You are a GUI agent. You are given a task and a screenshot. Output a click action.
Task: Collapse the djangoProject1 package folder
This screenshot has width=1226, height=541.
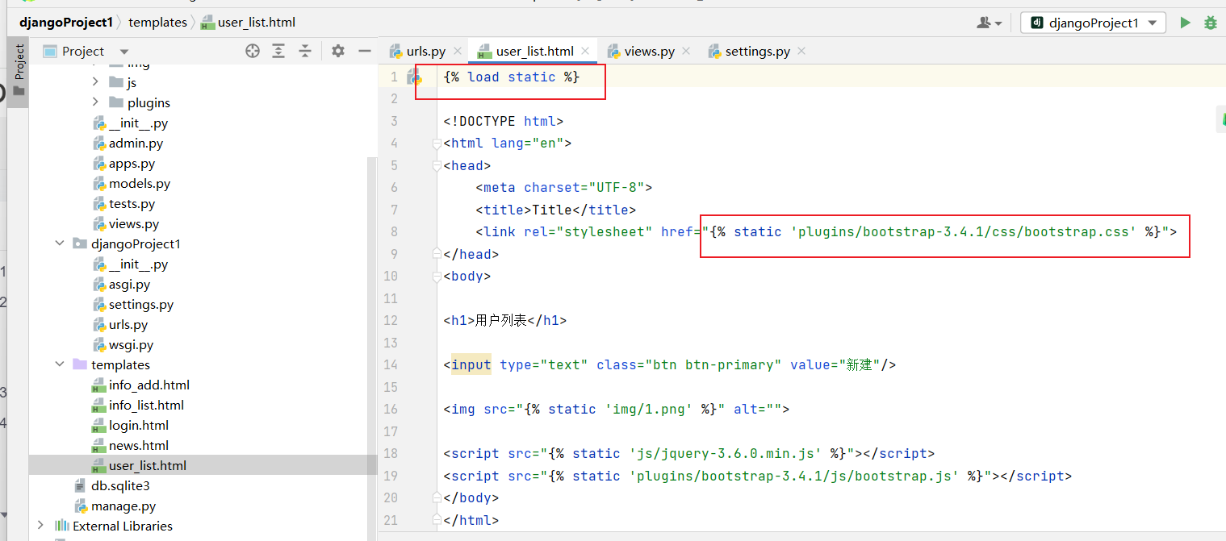click(x=60, y=243)
